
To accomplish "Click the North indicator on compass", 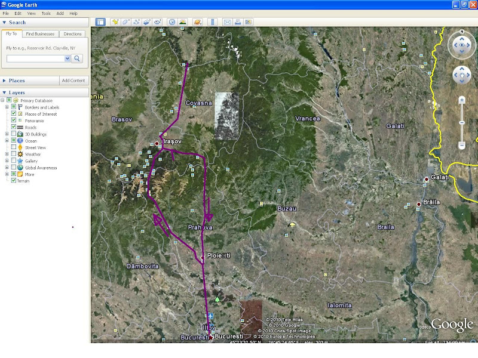I will [462, 32].
